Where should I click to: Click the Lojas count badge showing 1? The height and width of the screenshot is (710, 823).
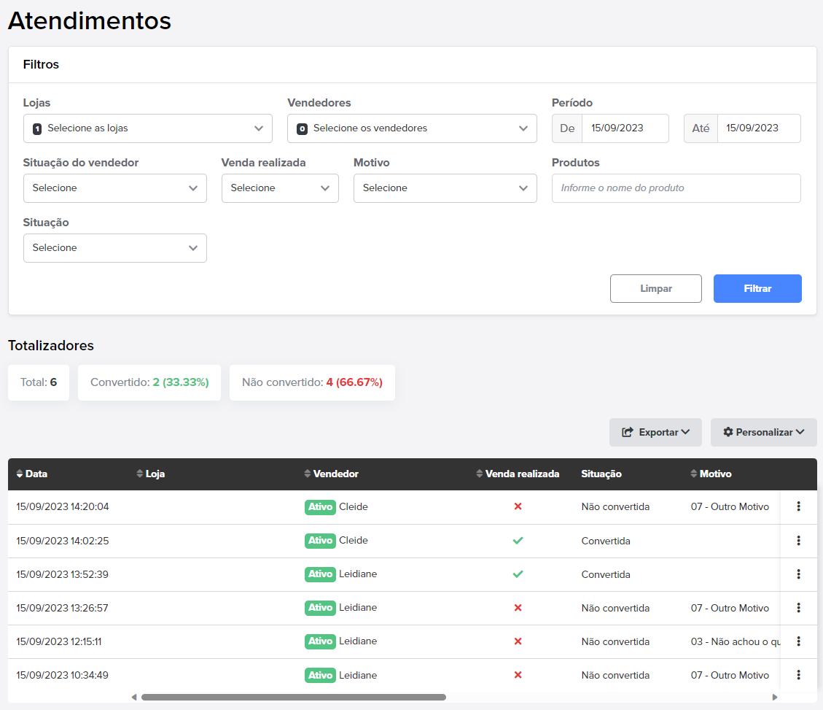click(x=37, y=128)
